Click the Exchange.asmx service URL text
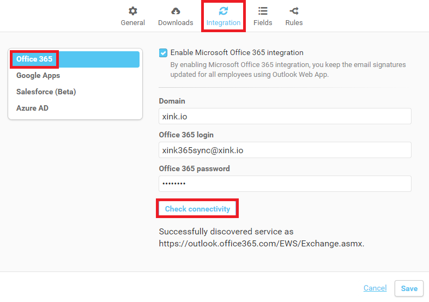The height and width of the screenshot is (302, 429). tap(262, 244)
